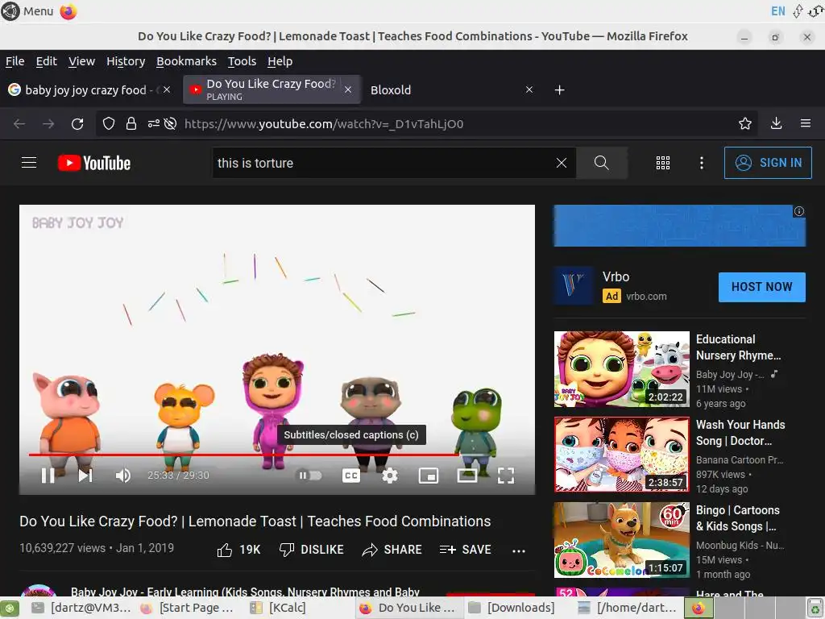The height and width of the screenshot is (619, 825).
Task: Open the Edit menu
Action: pos(46,61)
